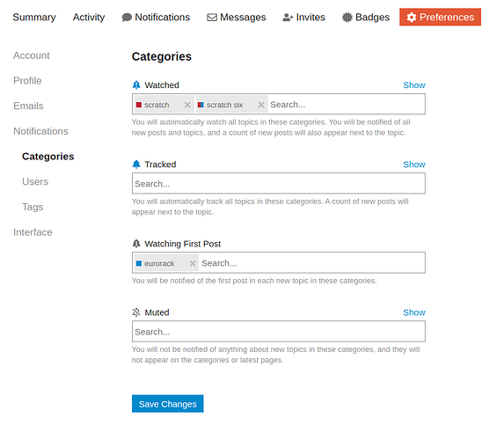This screenshot has width=497, height=440.
Task: Click the Watching First Post label
Action: 183,244
